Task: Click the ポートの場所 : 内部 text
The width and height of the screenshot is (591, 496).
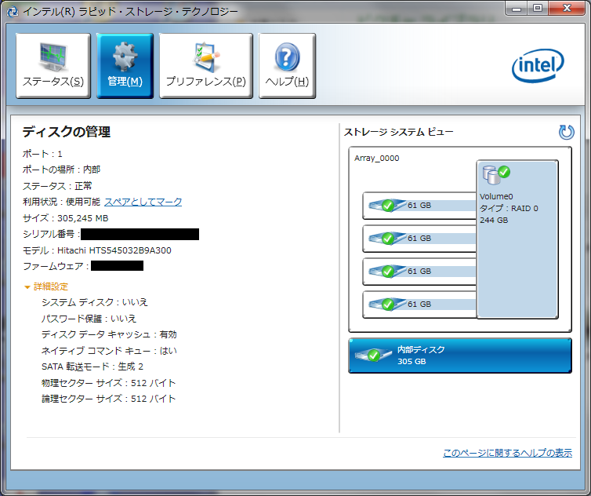Action: click(x=61, y=170)
